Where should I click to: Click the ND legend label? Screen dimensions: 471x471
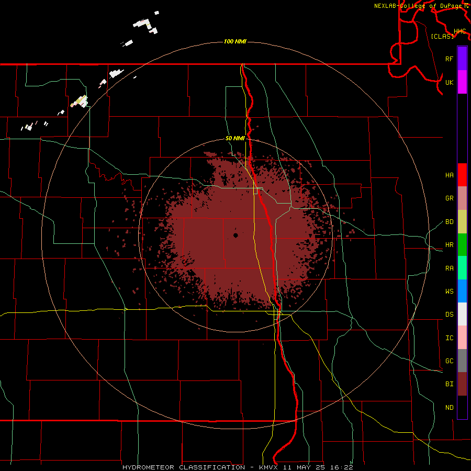[449, 408]
